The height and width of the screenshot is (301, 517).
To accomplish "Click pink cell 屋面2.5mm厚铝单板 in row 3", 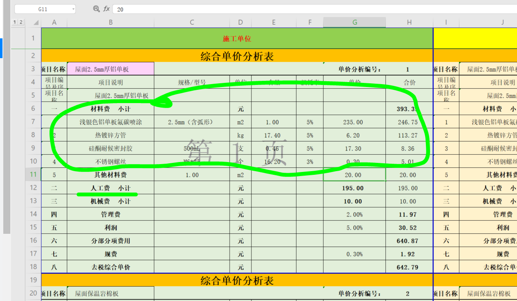I will point(110,69).
